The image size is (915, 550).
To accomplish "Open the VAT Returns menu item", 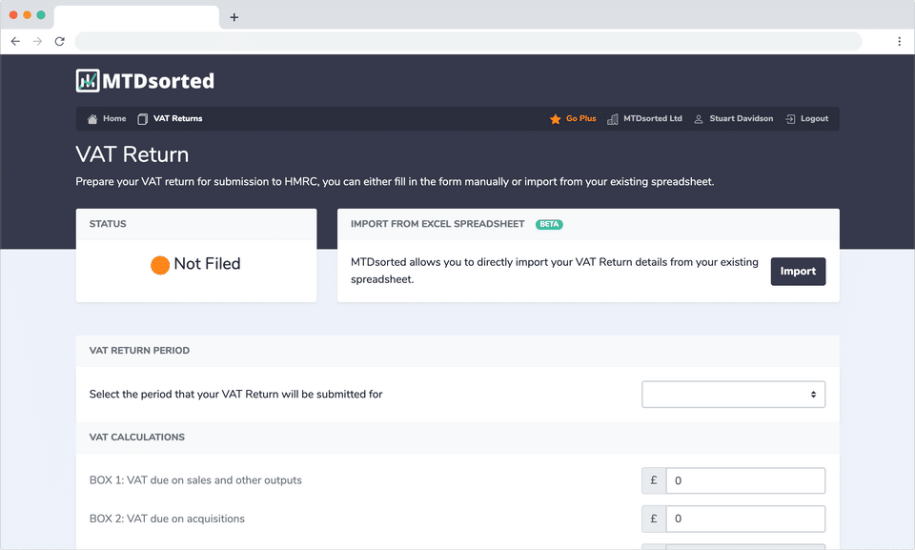I will pos(177,119).
